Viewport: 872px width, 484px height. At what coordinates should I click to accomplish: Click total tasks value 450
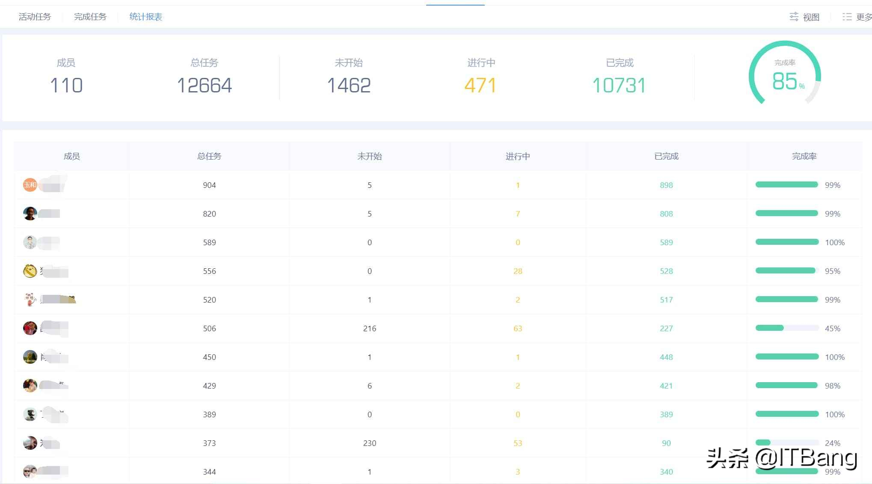point(209,357)
